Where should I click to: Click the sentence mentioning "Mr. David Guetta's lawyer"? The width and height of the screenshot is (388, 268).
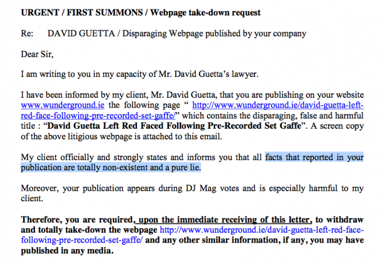click(x=140, y=74)
